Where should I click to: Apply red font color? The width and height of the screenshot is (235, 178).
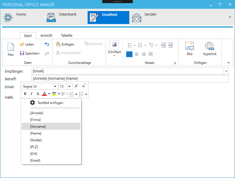click(x=44, y=94)
